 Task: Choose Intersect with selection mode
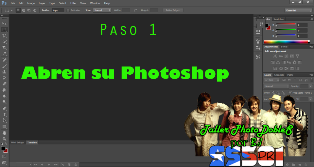pyautogui.click(x=35, y=10)
